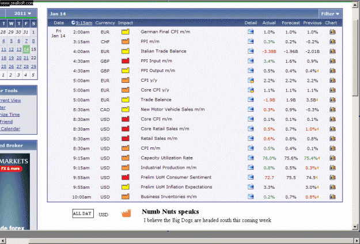Screen dimensions: 360x244
Task: Open detail folder for Retail Sales m/m
Action: (x=251, y=138)
